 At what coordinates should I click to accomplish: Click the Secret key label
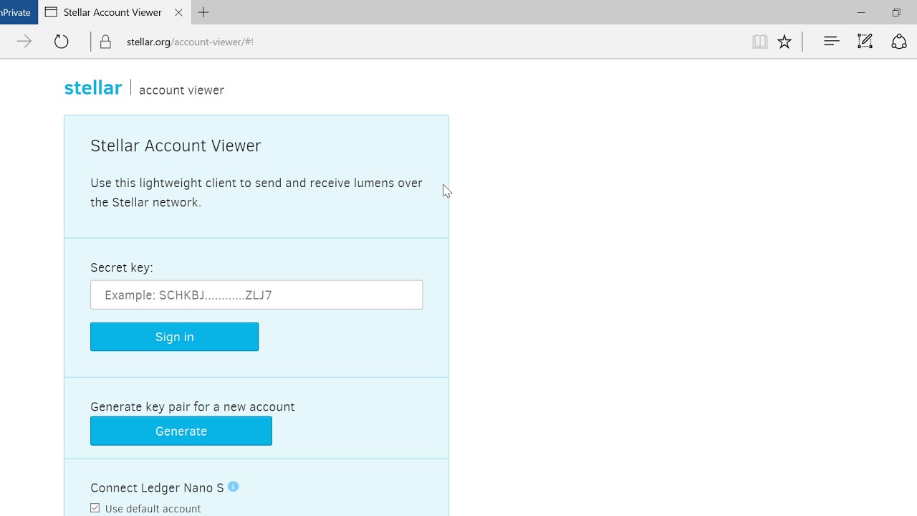(122, 267)
